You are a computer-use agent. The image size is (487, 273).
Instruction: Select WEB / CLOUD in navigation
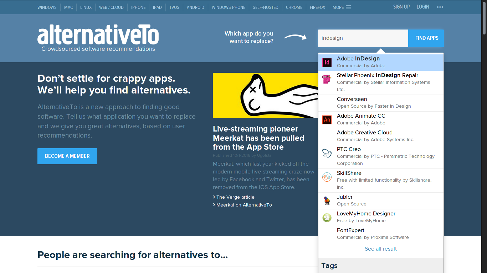pyautogui.click(x=111, y=7)
